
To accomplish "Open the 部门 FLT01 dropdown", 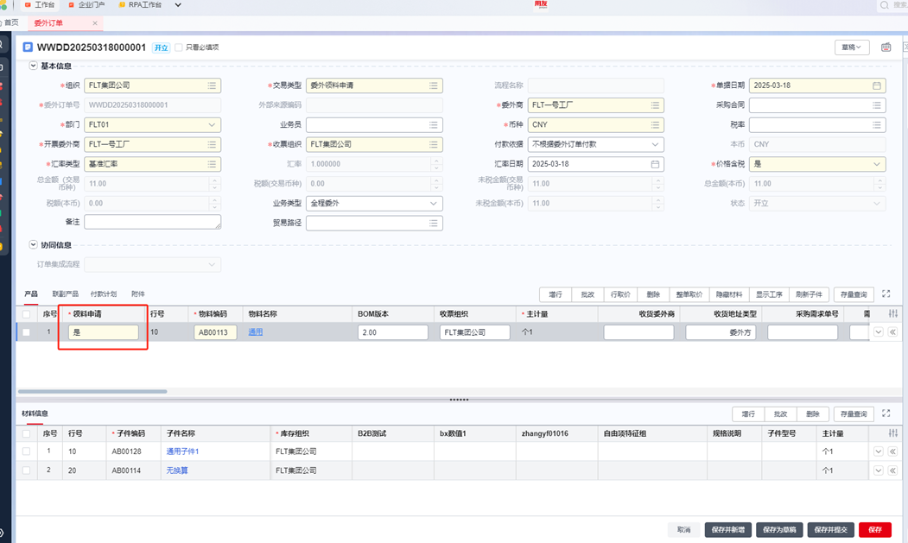I will click(212, 125).
